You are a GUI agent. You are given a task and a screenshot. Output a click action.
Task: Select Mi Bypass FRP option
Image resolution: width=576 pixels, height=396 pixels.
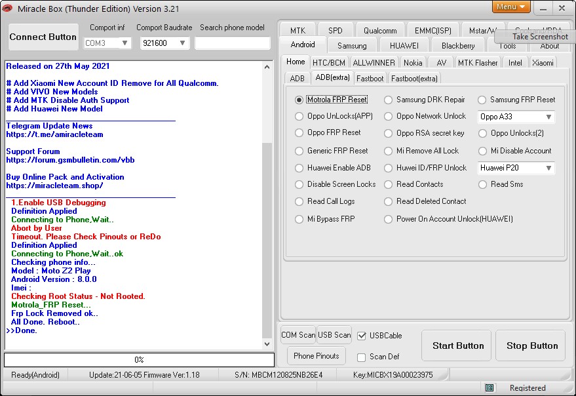pos(299,219)
